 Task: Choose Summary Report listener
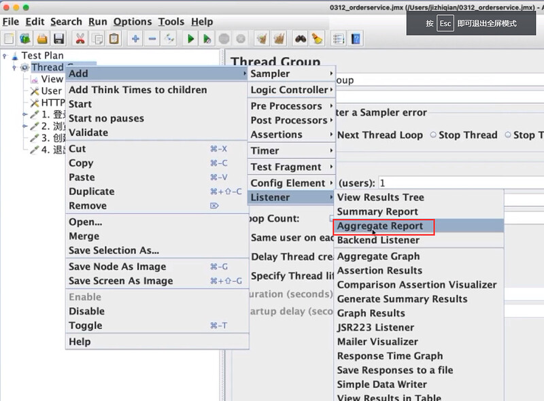click(419, 211)
